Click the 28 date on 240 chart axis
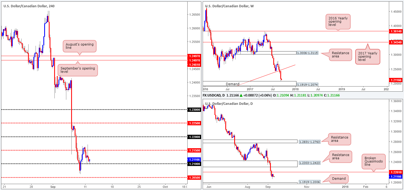 [31, 186]
